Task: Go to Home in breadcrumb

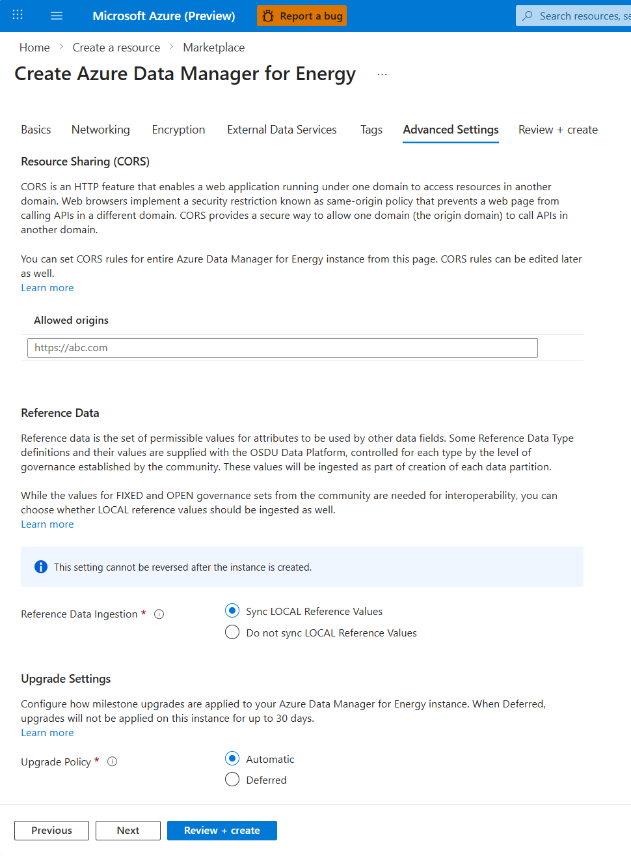Action: coord(34,48)
